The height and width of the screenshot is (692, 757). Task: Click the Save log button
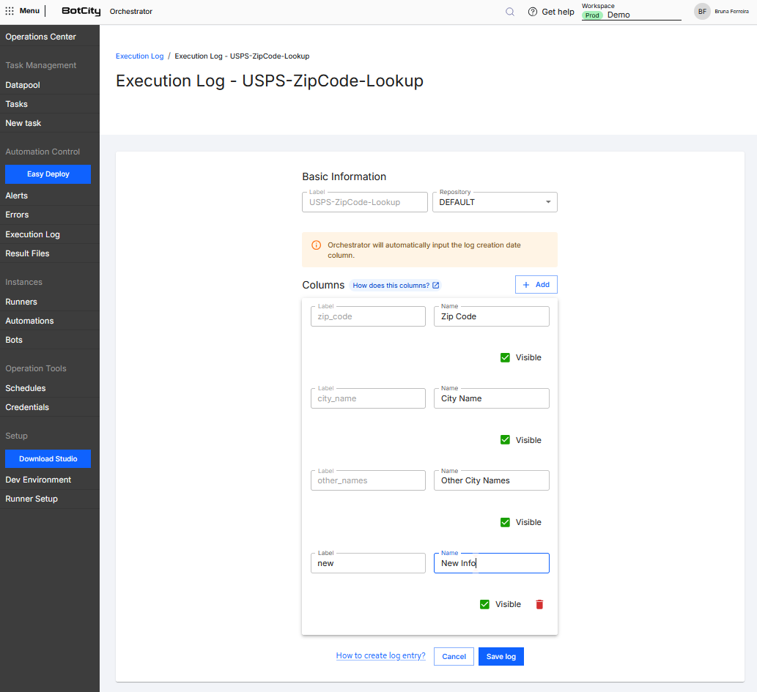click(501, 656)
